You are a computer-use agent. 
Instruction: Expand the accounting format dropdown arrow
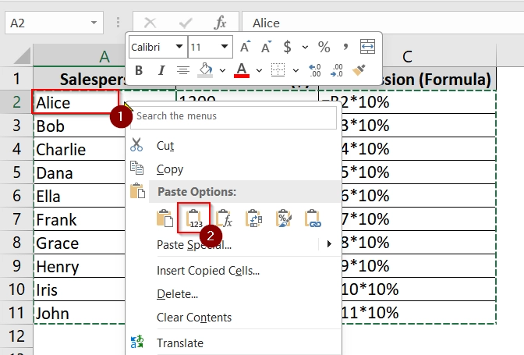coord(305,47)
